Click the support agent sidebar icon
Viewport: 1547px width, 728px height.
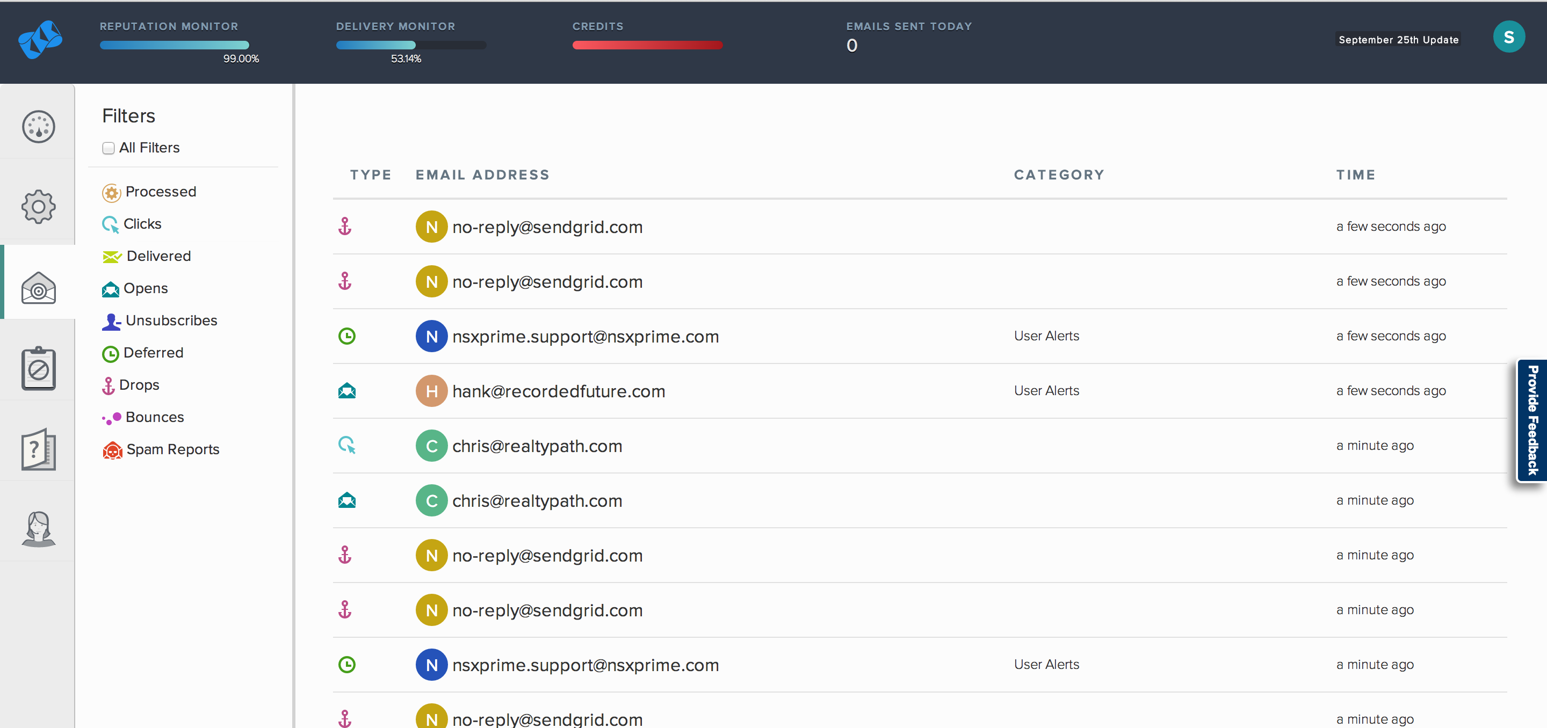(39, 529)
